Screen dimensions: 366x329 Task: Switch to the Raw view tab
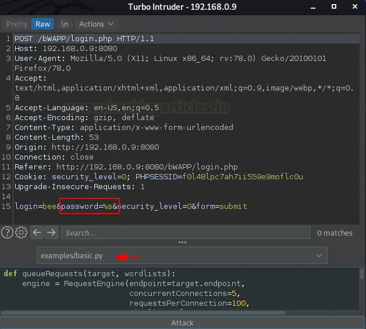[x=42, y=24]
